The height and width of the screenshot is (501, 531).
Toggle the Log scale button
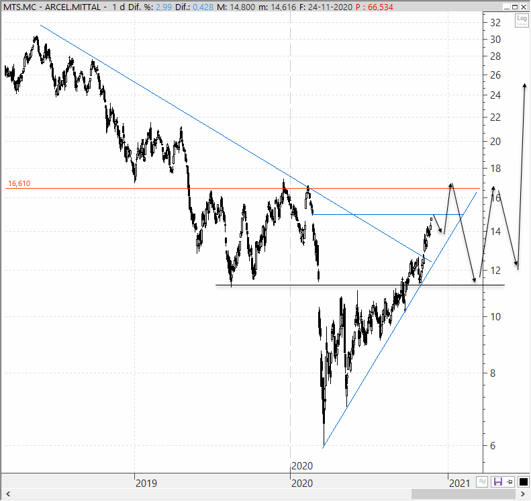coord(522,20)
